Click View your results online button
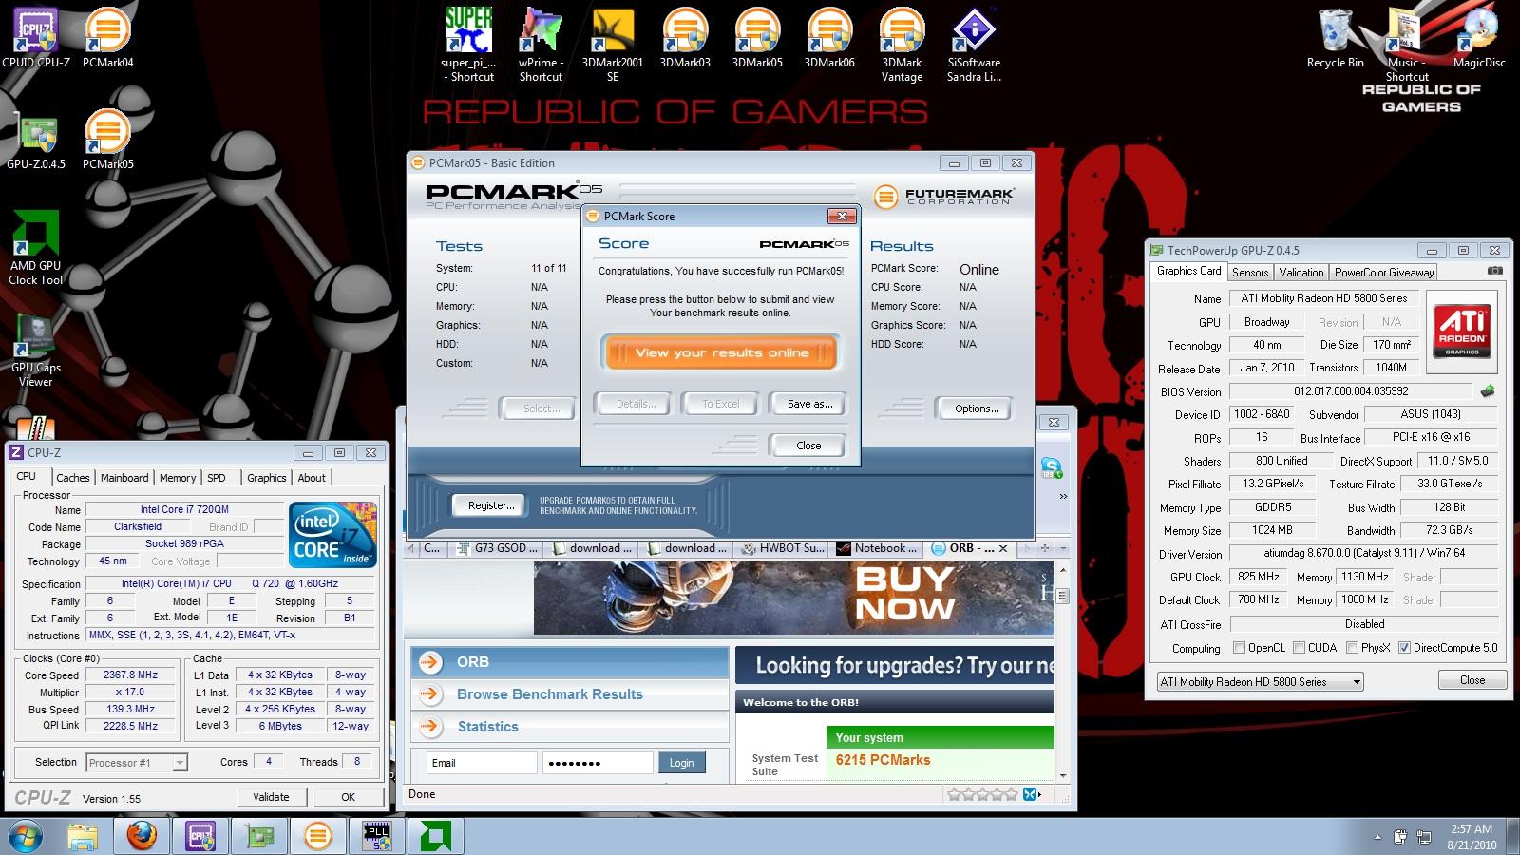This screenshot has height=855, width=1520. point(721,352)
